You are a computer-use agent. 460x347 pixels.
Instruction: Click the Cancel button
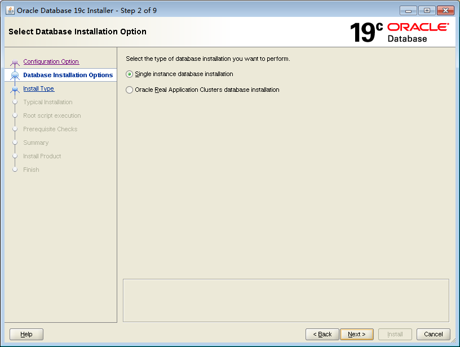point(433,334)
